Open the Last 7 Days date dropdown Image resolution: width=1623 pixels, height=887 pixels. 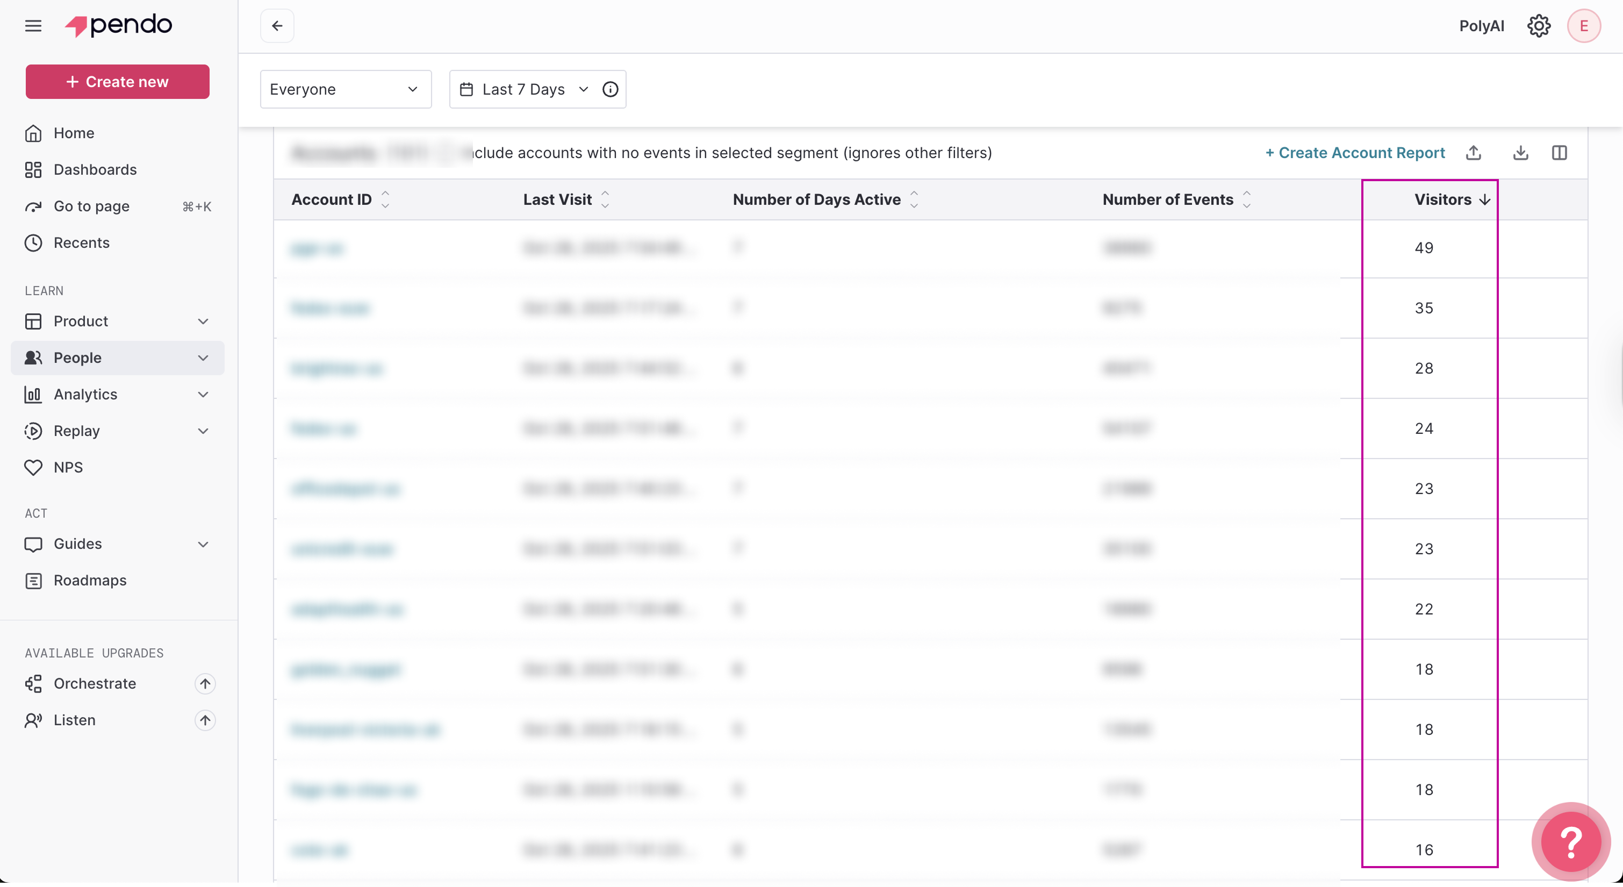click(x=524, y=89)
